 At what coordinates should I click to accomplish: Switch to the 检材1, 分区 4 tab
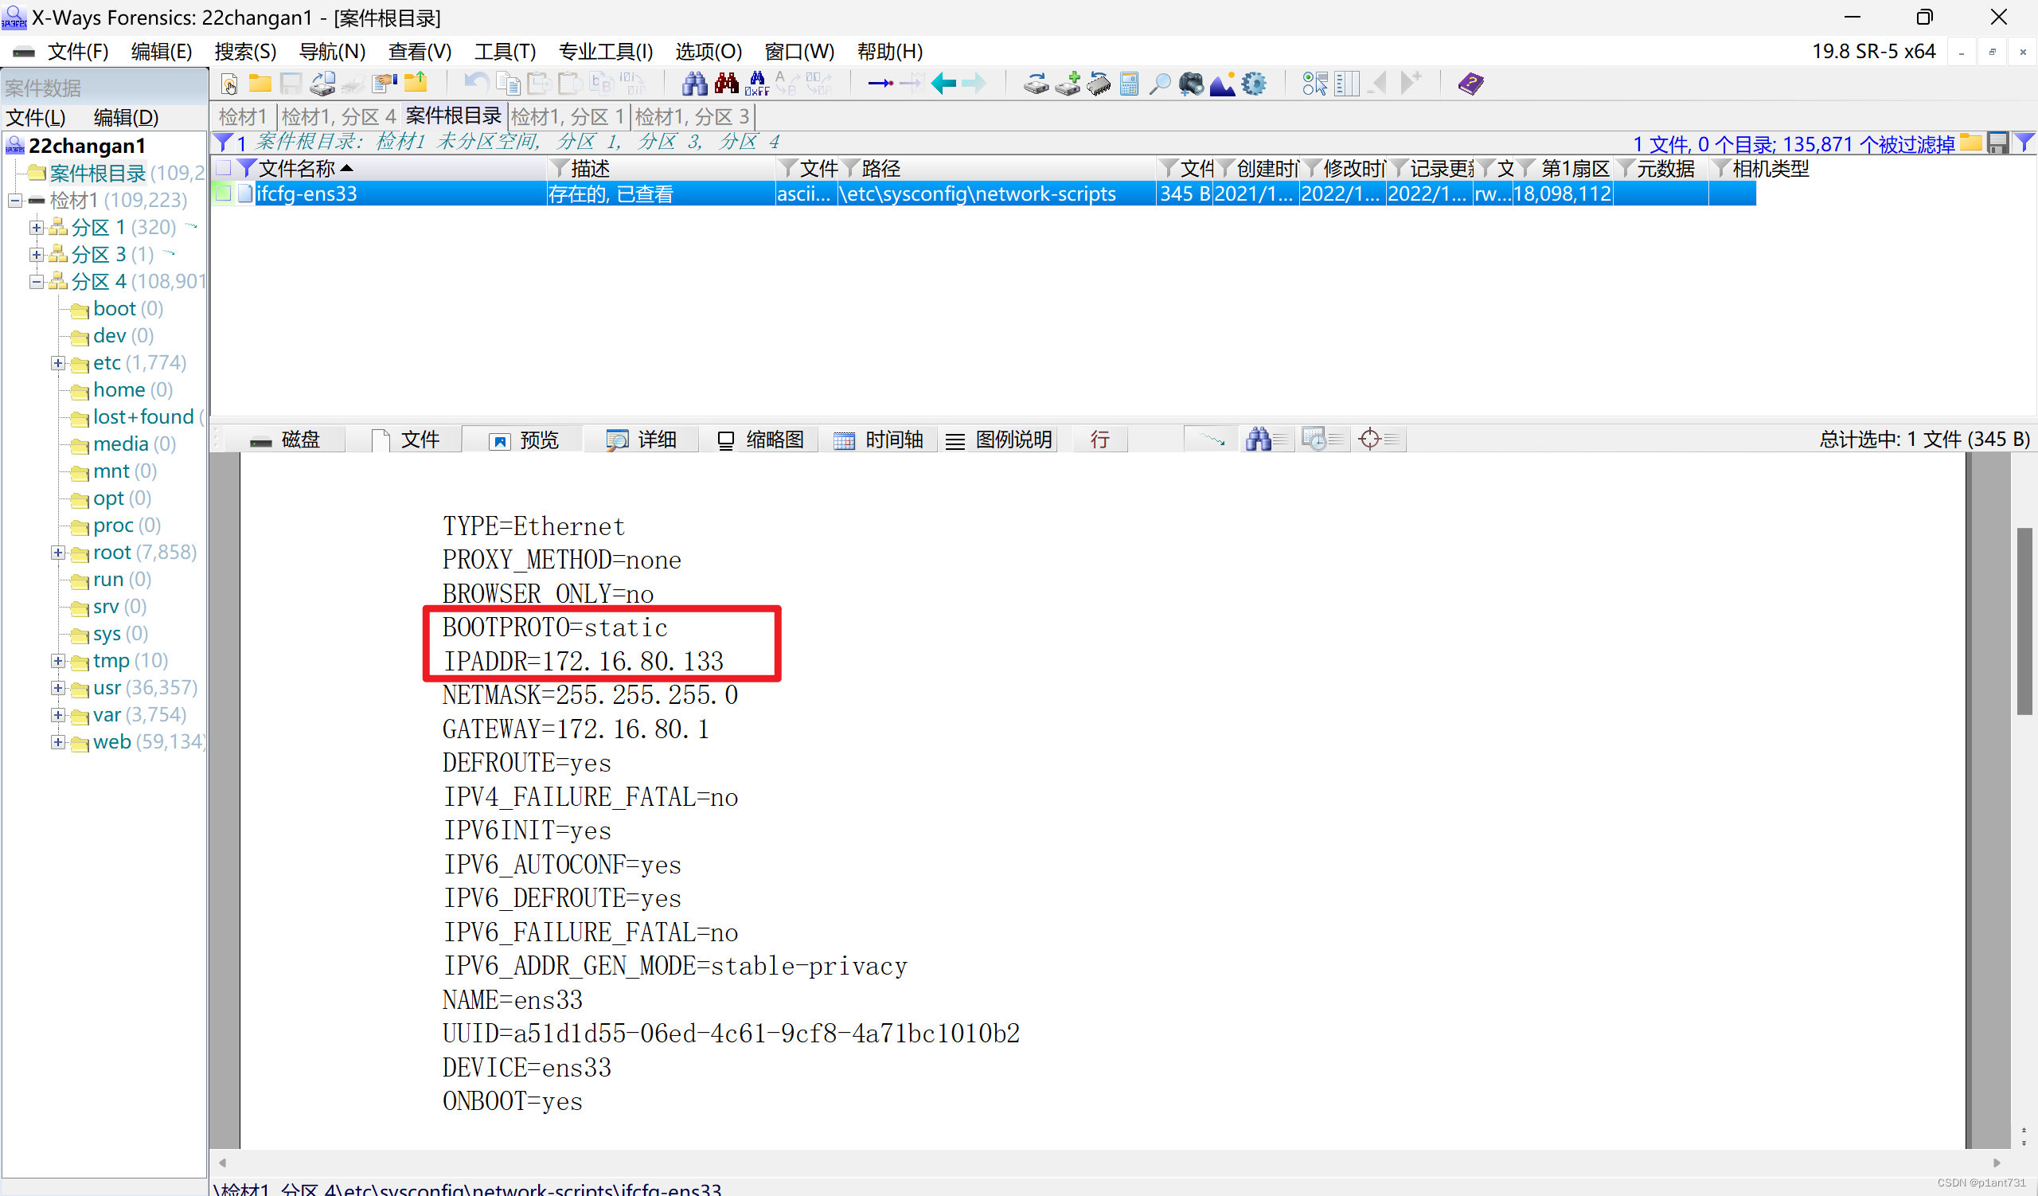339,116
